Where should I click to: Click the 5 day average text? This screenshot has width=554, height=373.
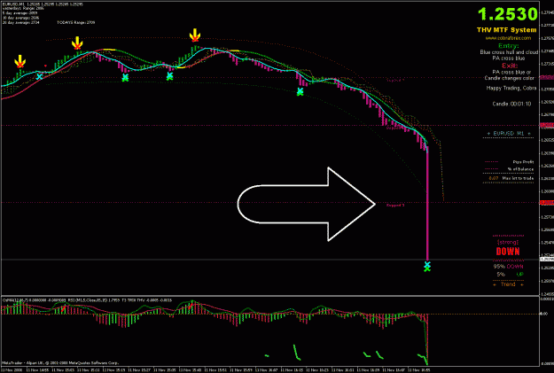click(18, 12)
